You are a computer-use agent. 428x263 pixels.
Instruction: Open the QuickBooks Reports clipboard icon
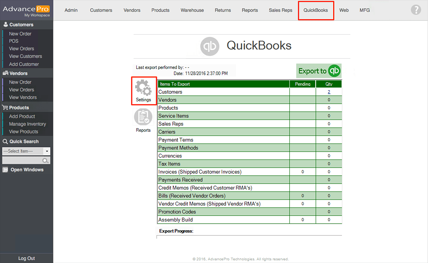143,117
